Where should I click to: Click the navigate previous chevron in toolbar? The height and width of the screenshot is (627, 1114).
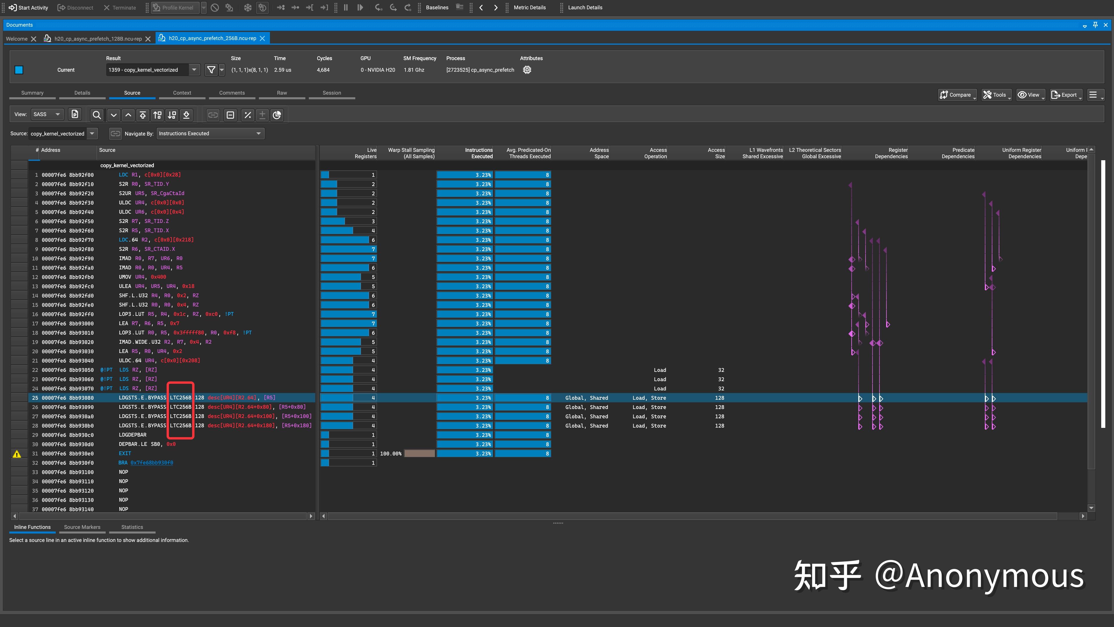481,7
